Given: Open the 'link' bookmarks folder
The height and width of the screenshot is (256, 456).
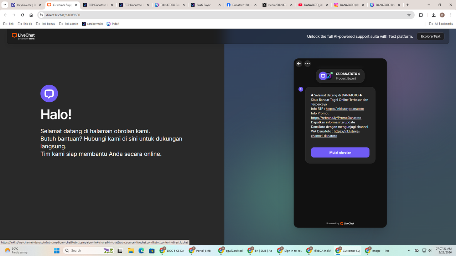Looking at the screenshot, I should (x=9, y=24).
